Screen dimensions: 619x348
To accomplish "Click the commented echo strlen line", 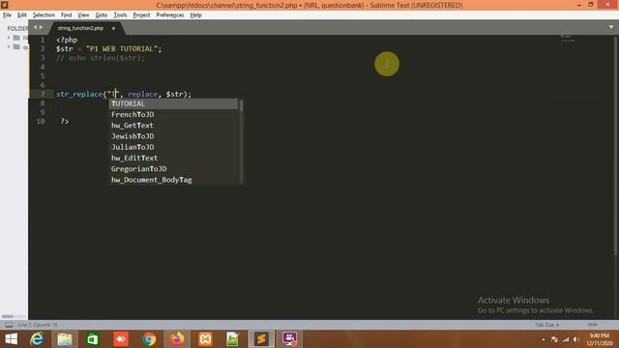I will (101, 58).
